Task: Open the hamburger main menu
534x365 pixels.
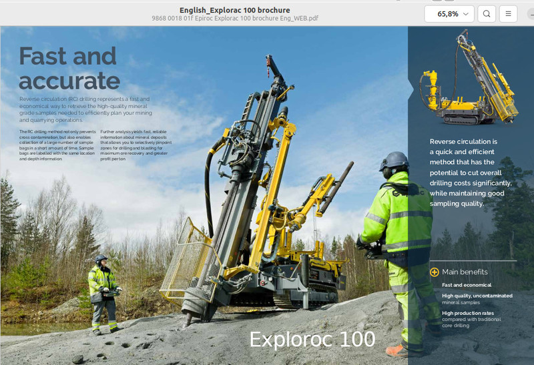Action: tap(508, 13)
